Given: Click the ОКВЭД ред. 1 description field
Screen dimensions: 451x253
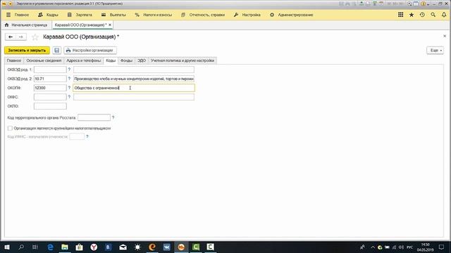Looking at the screenshot, I should click(x=134, y=70).
